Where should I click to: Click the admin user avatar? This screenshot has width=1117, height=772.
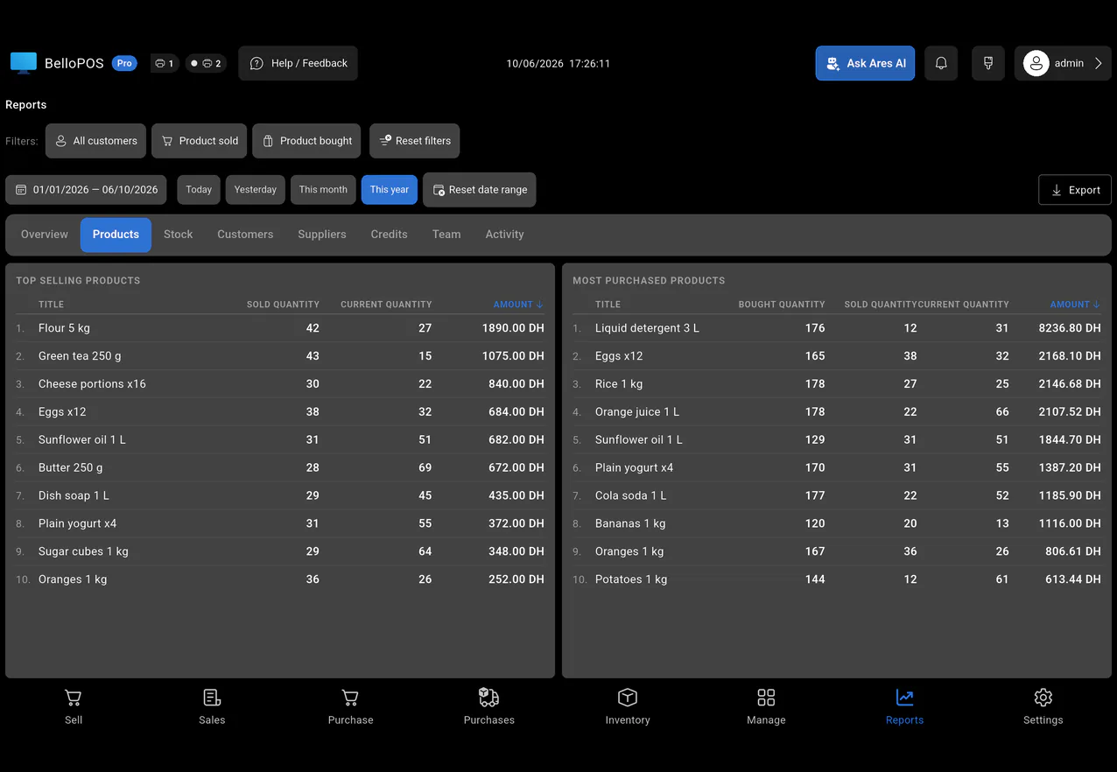click(x=1036, y=63)
